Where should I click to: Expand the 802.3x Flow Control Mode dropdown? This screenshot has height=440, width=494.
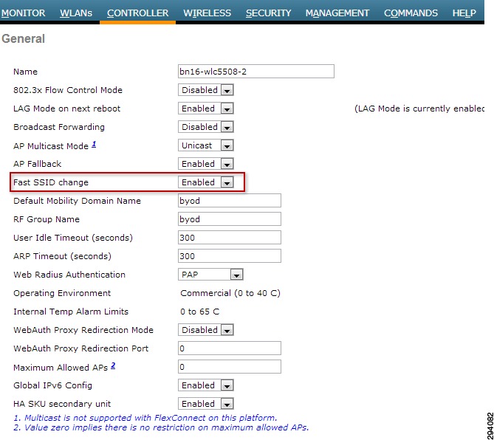coord(206,90)
